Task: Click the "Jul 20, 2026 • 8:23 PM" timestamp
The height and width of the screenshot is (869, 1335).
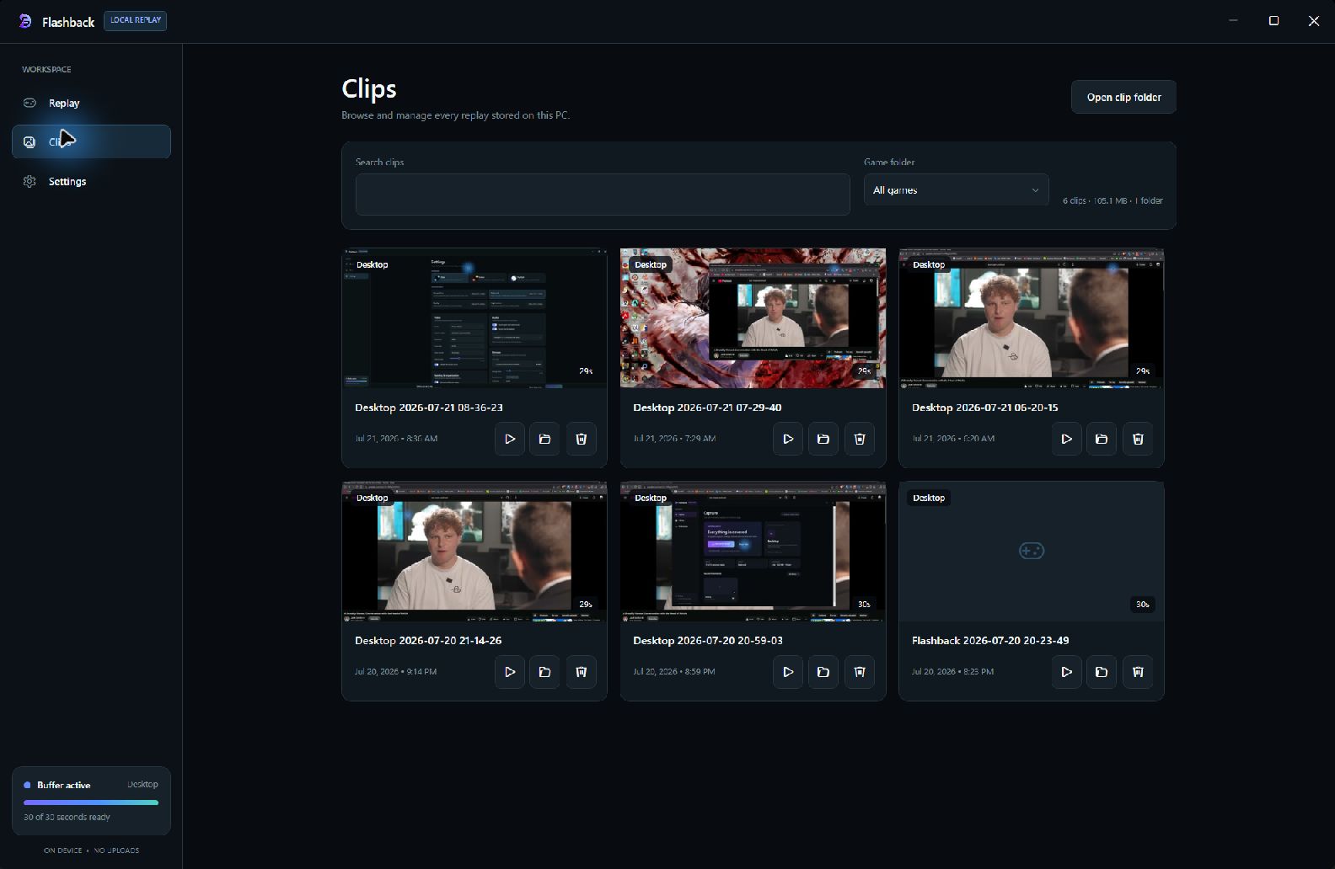Action: point(952,672)
